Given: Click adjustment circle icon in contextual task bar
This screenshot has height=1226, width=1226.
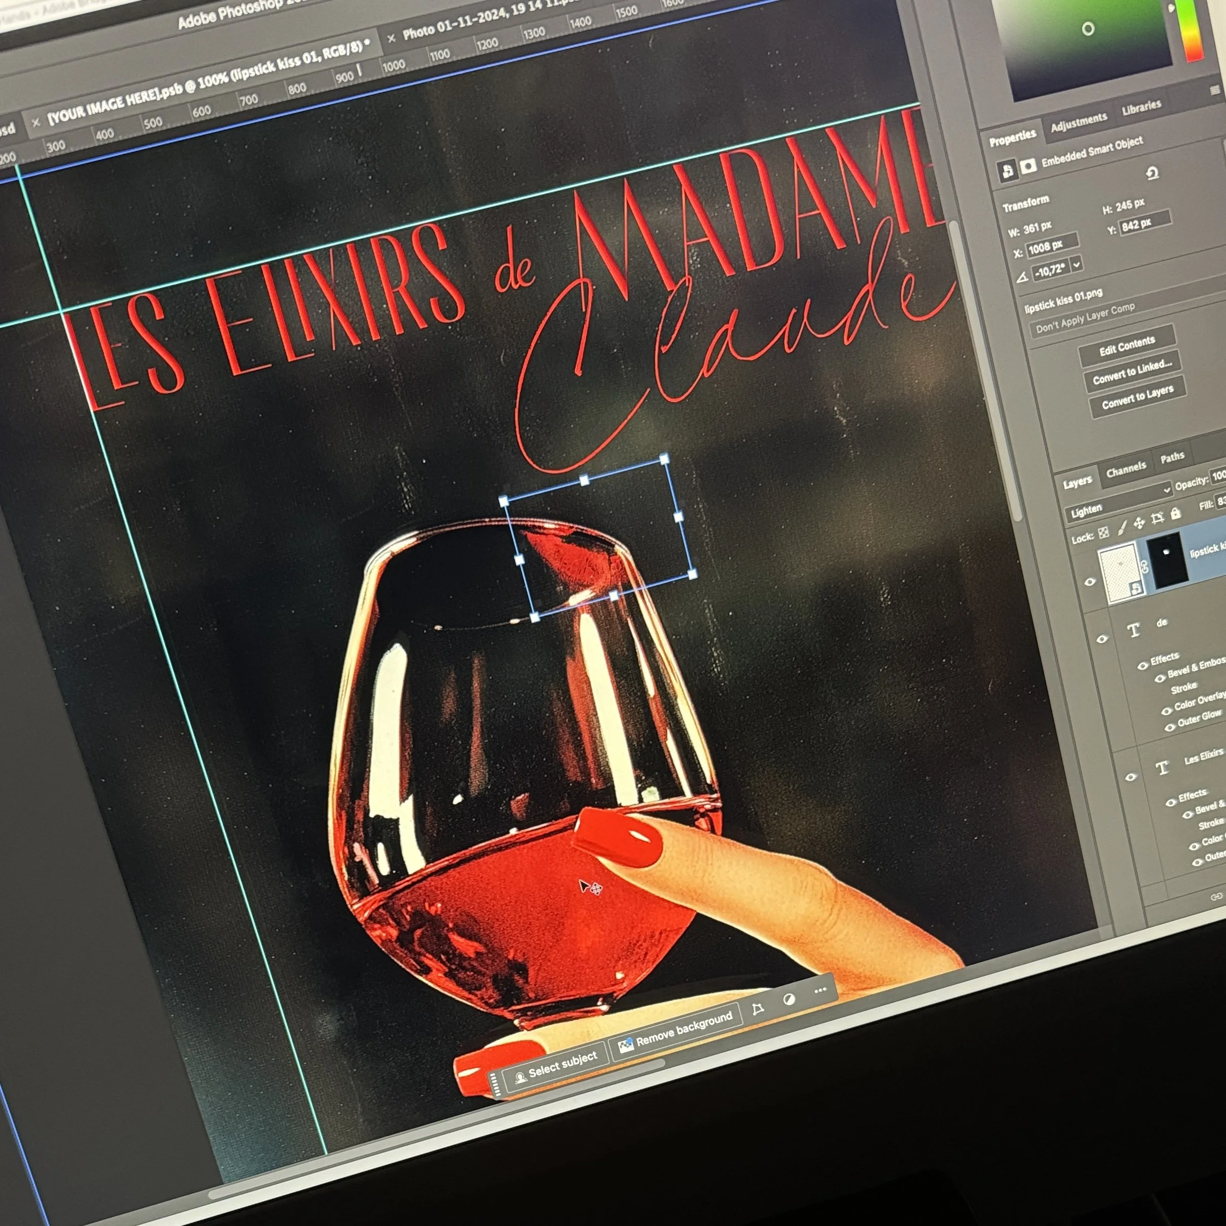Looking at the screenshot, I should click(x=789, y=1000).
